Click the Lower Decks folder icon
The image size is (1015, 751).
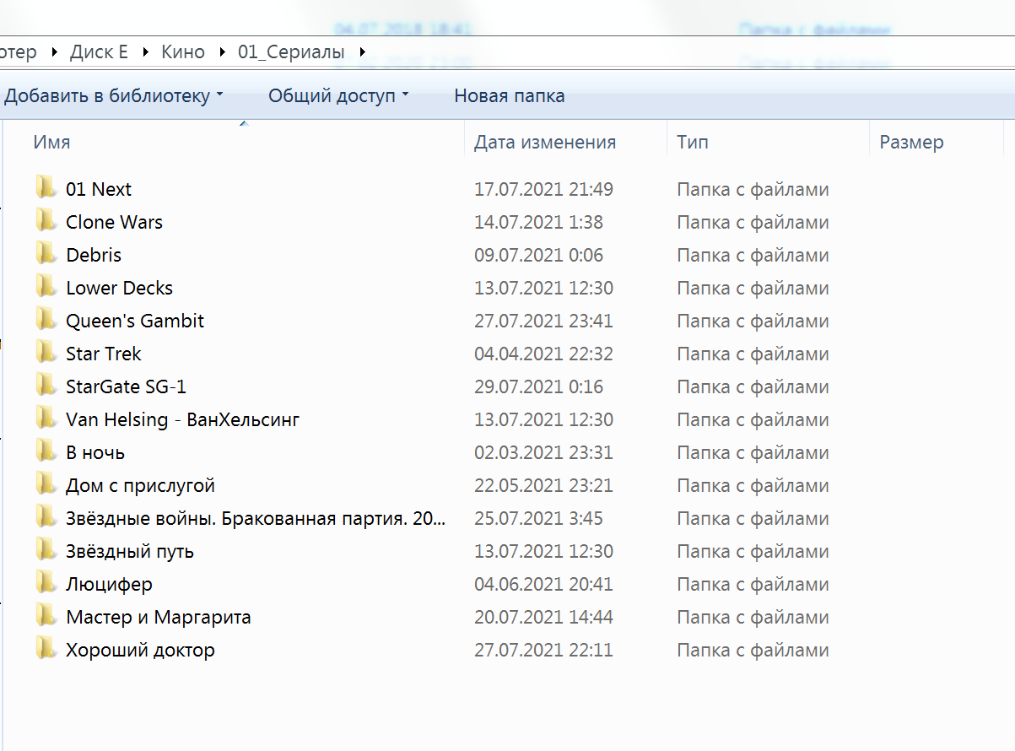pyautogui.click(x=46, y=288)
